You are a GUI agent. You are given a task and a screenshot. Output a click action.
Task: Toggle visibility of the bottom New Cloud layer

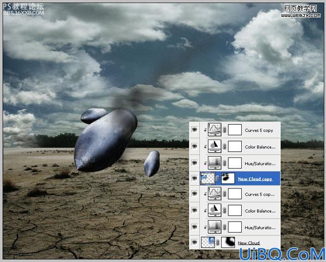[195, 242]
